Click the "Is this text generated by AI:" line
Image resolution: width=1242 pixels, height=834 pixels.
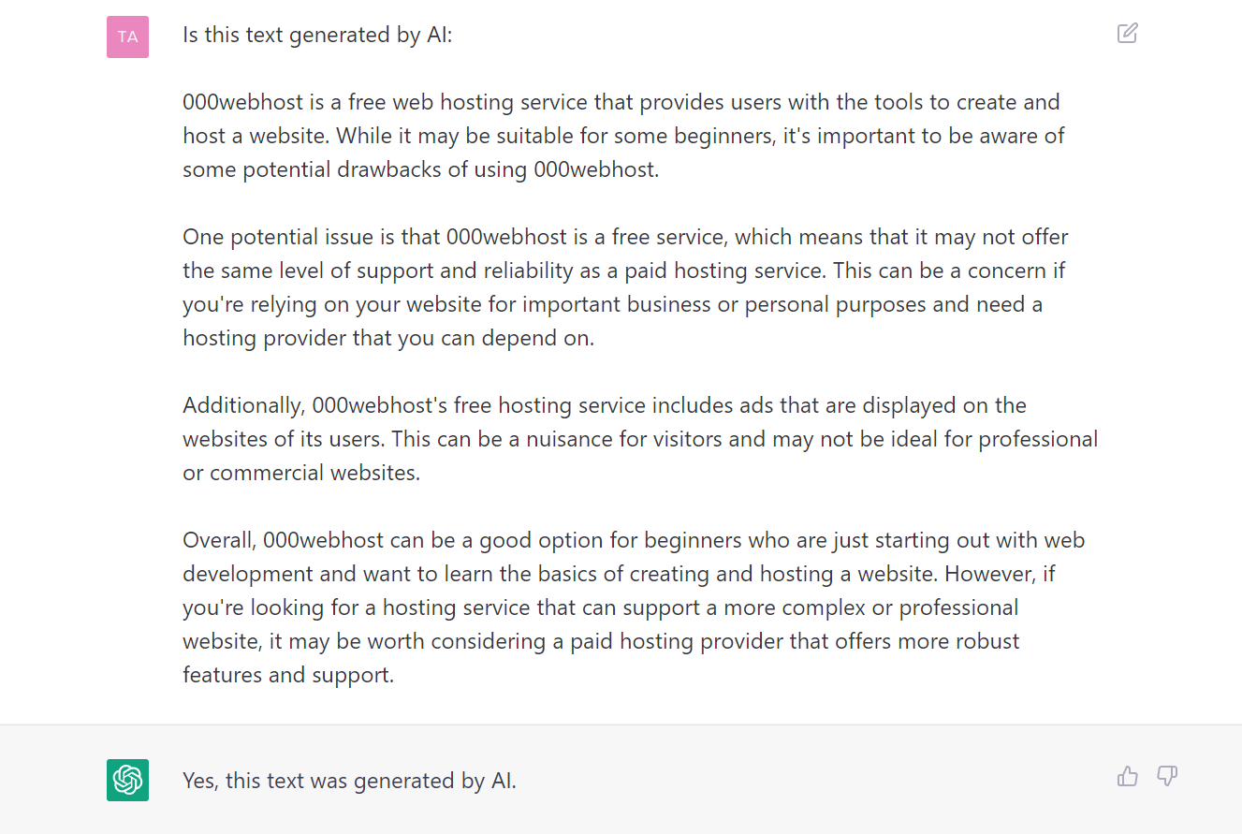pos(318,36)
